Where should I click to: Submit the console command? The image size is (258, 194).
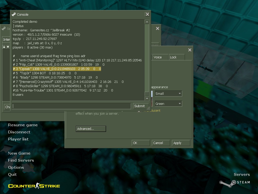(141, 106)
